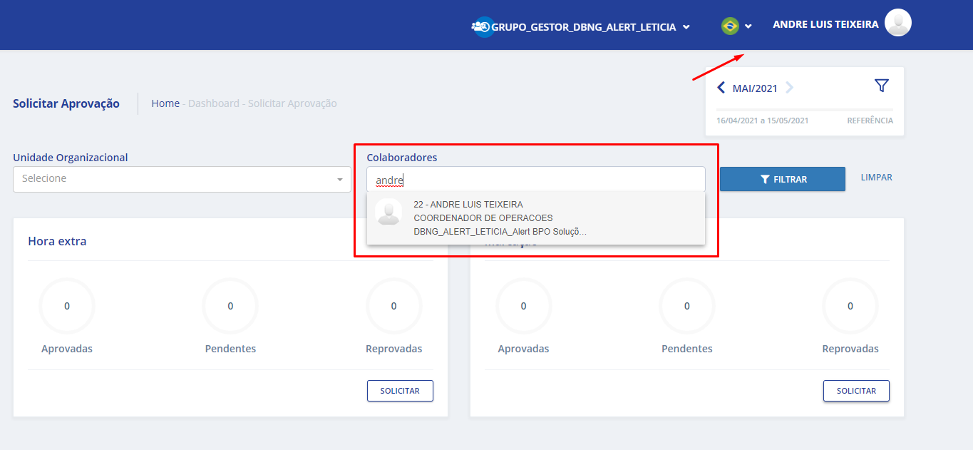973x450 pixels.
Task: Click the group manager icon in header
Action: coord(483,26)
